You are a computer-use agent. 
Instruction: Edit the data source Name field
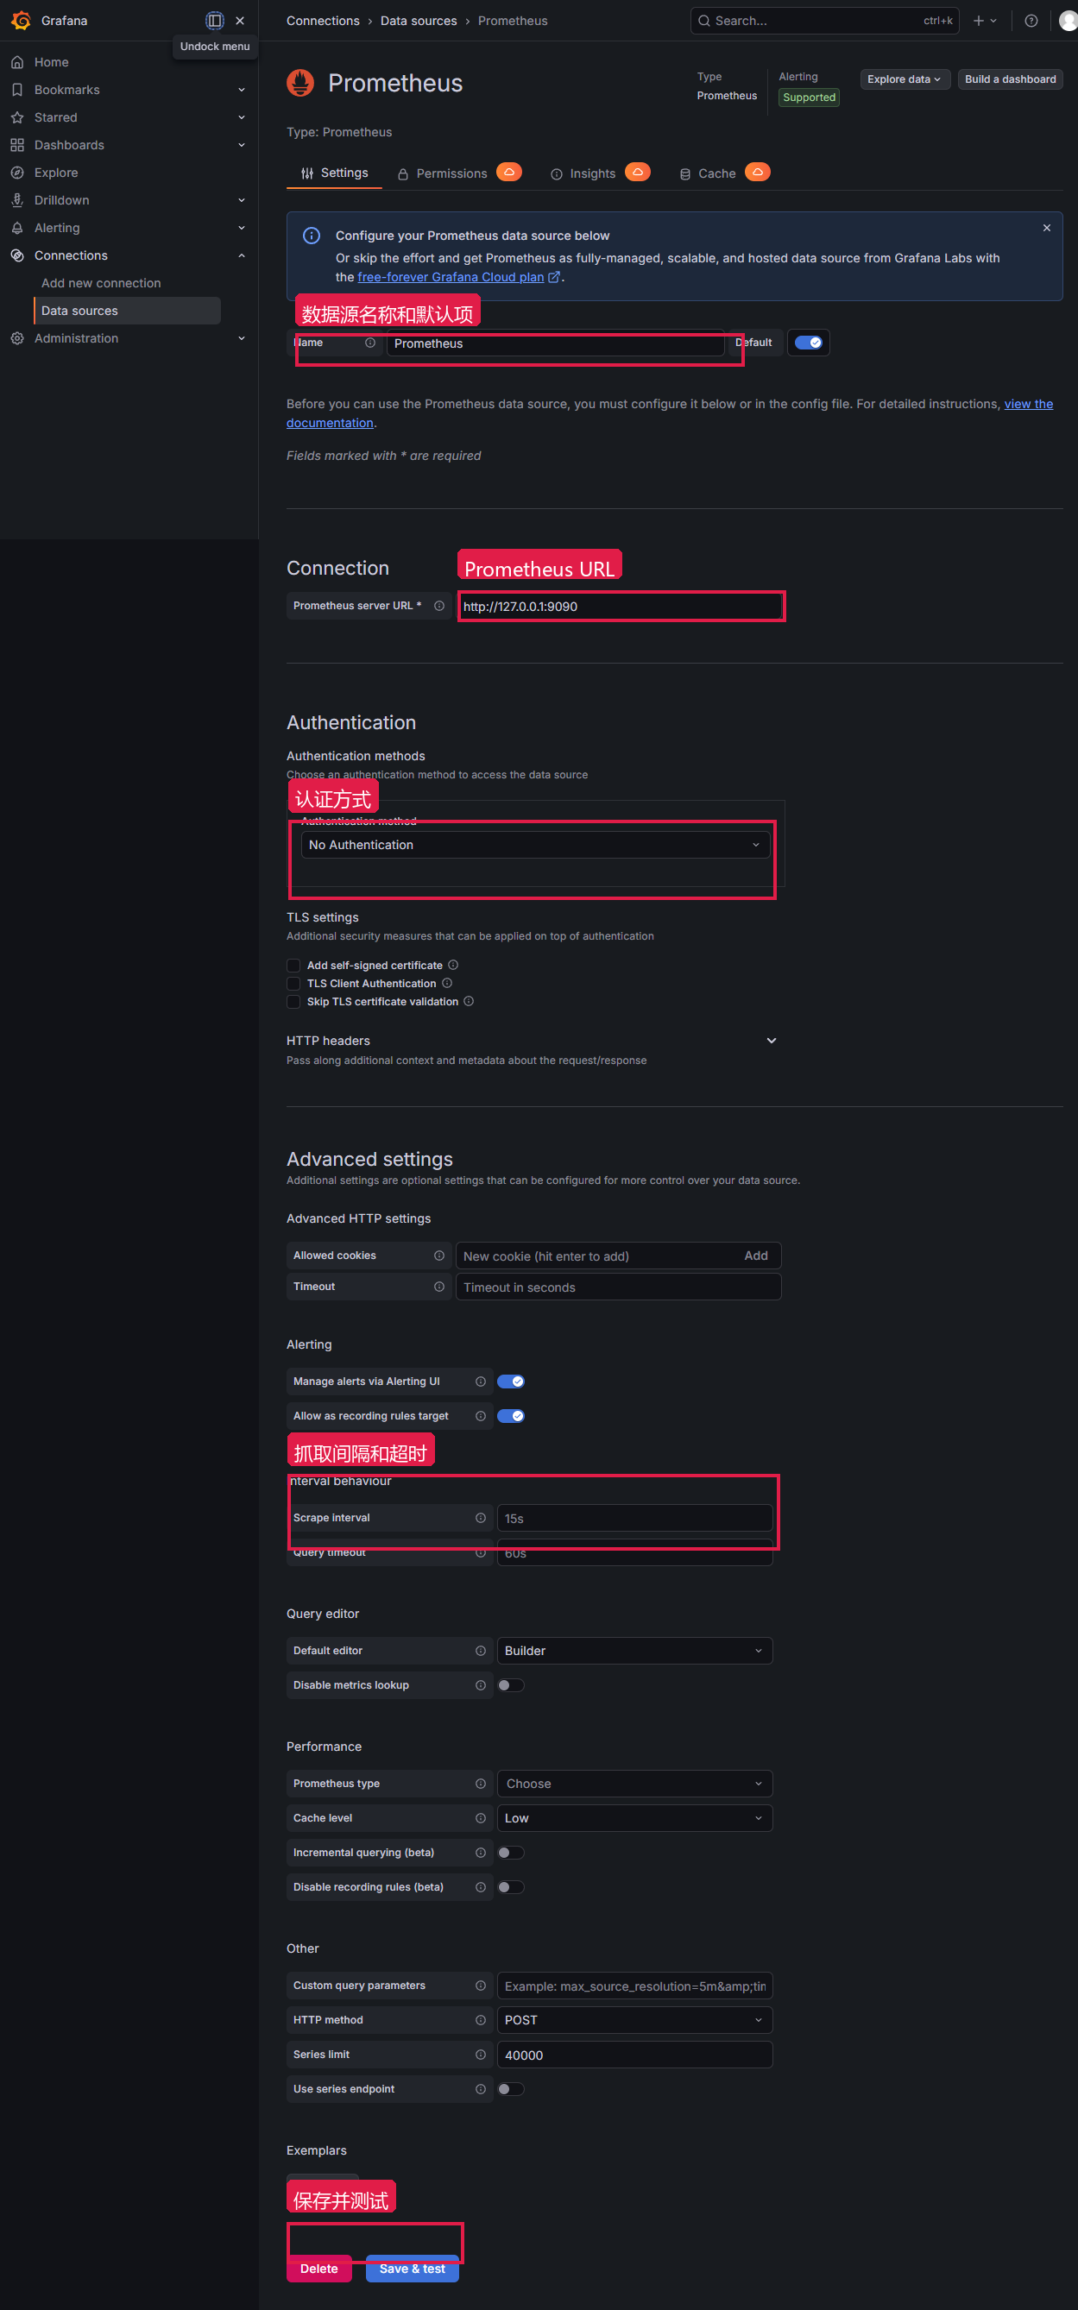click(555, 343)
